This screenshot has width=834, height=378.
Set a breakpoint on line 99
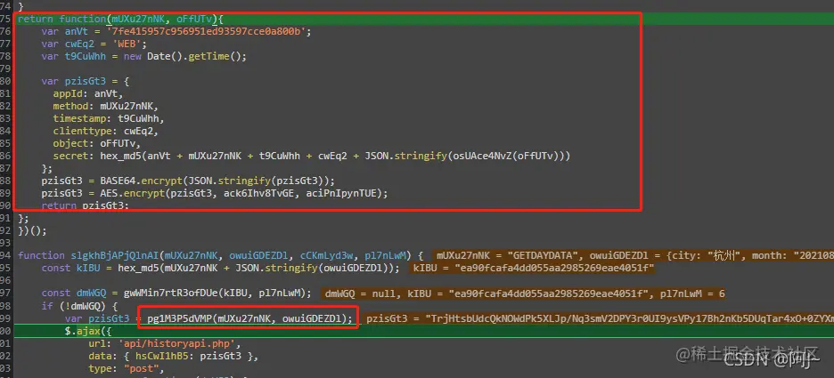click(5, 318)
